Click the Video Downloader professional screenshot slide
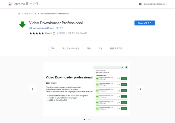Image resolution: width=175 pixels, height=123 pixels. point(87,89)
